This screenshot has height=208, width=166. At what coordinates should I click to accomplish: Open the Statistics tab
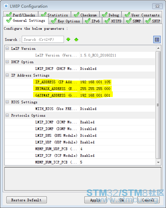coord(55,14)
